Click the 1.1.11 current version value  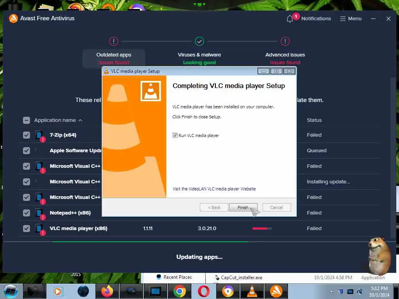[x=148, y=228]
